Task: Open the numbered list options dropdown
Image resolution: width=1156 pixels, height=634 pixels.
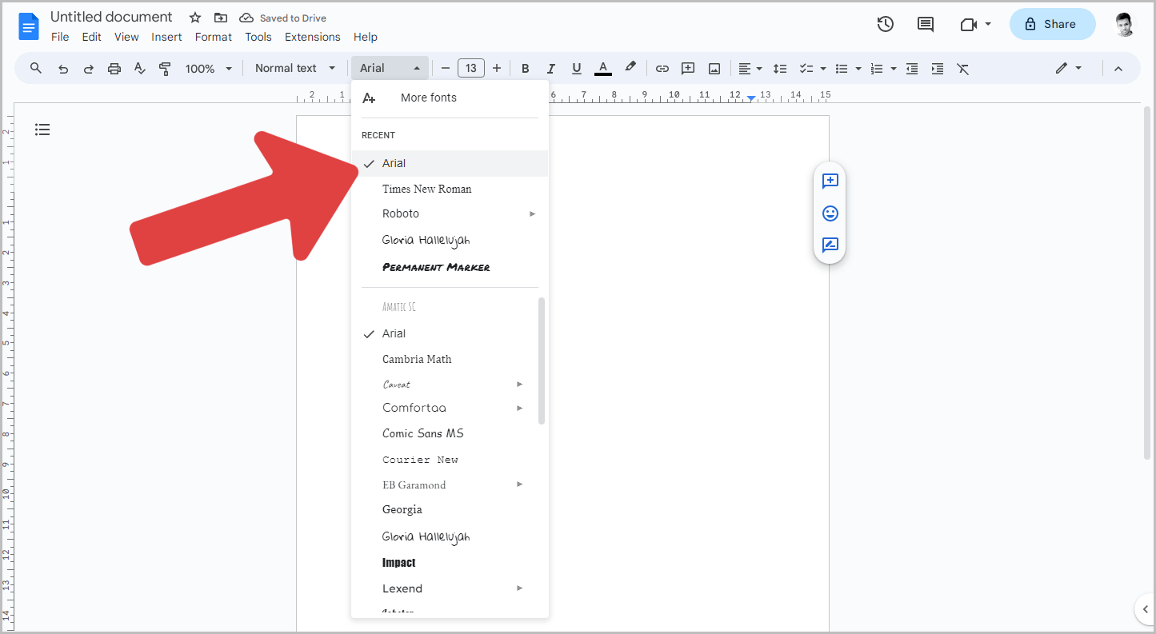Action: (x=883, y=69)
